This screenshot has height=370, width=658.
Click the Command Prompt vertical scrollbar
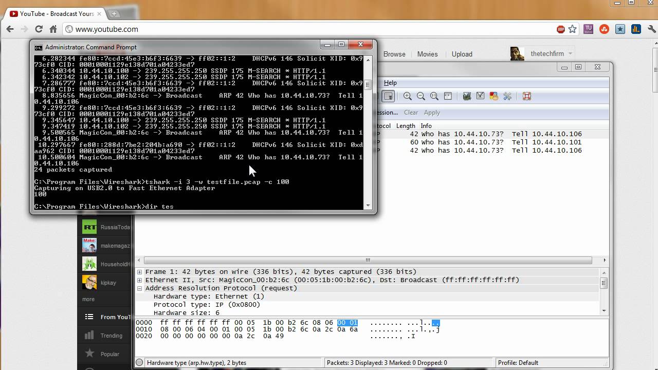tap(368, 132)
